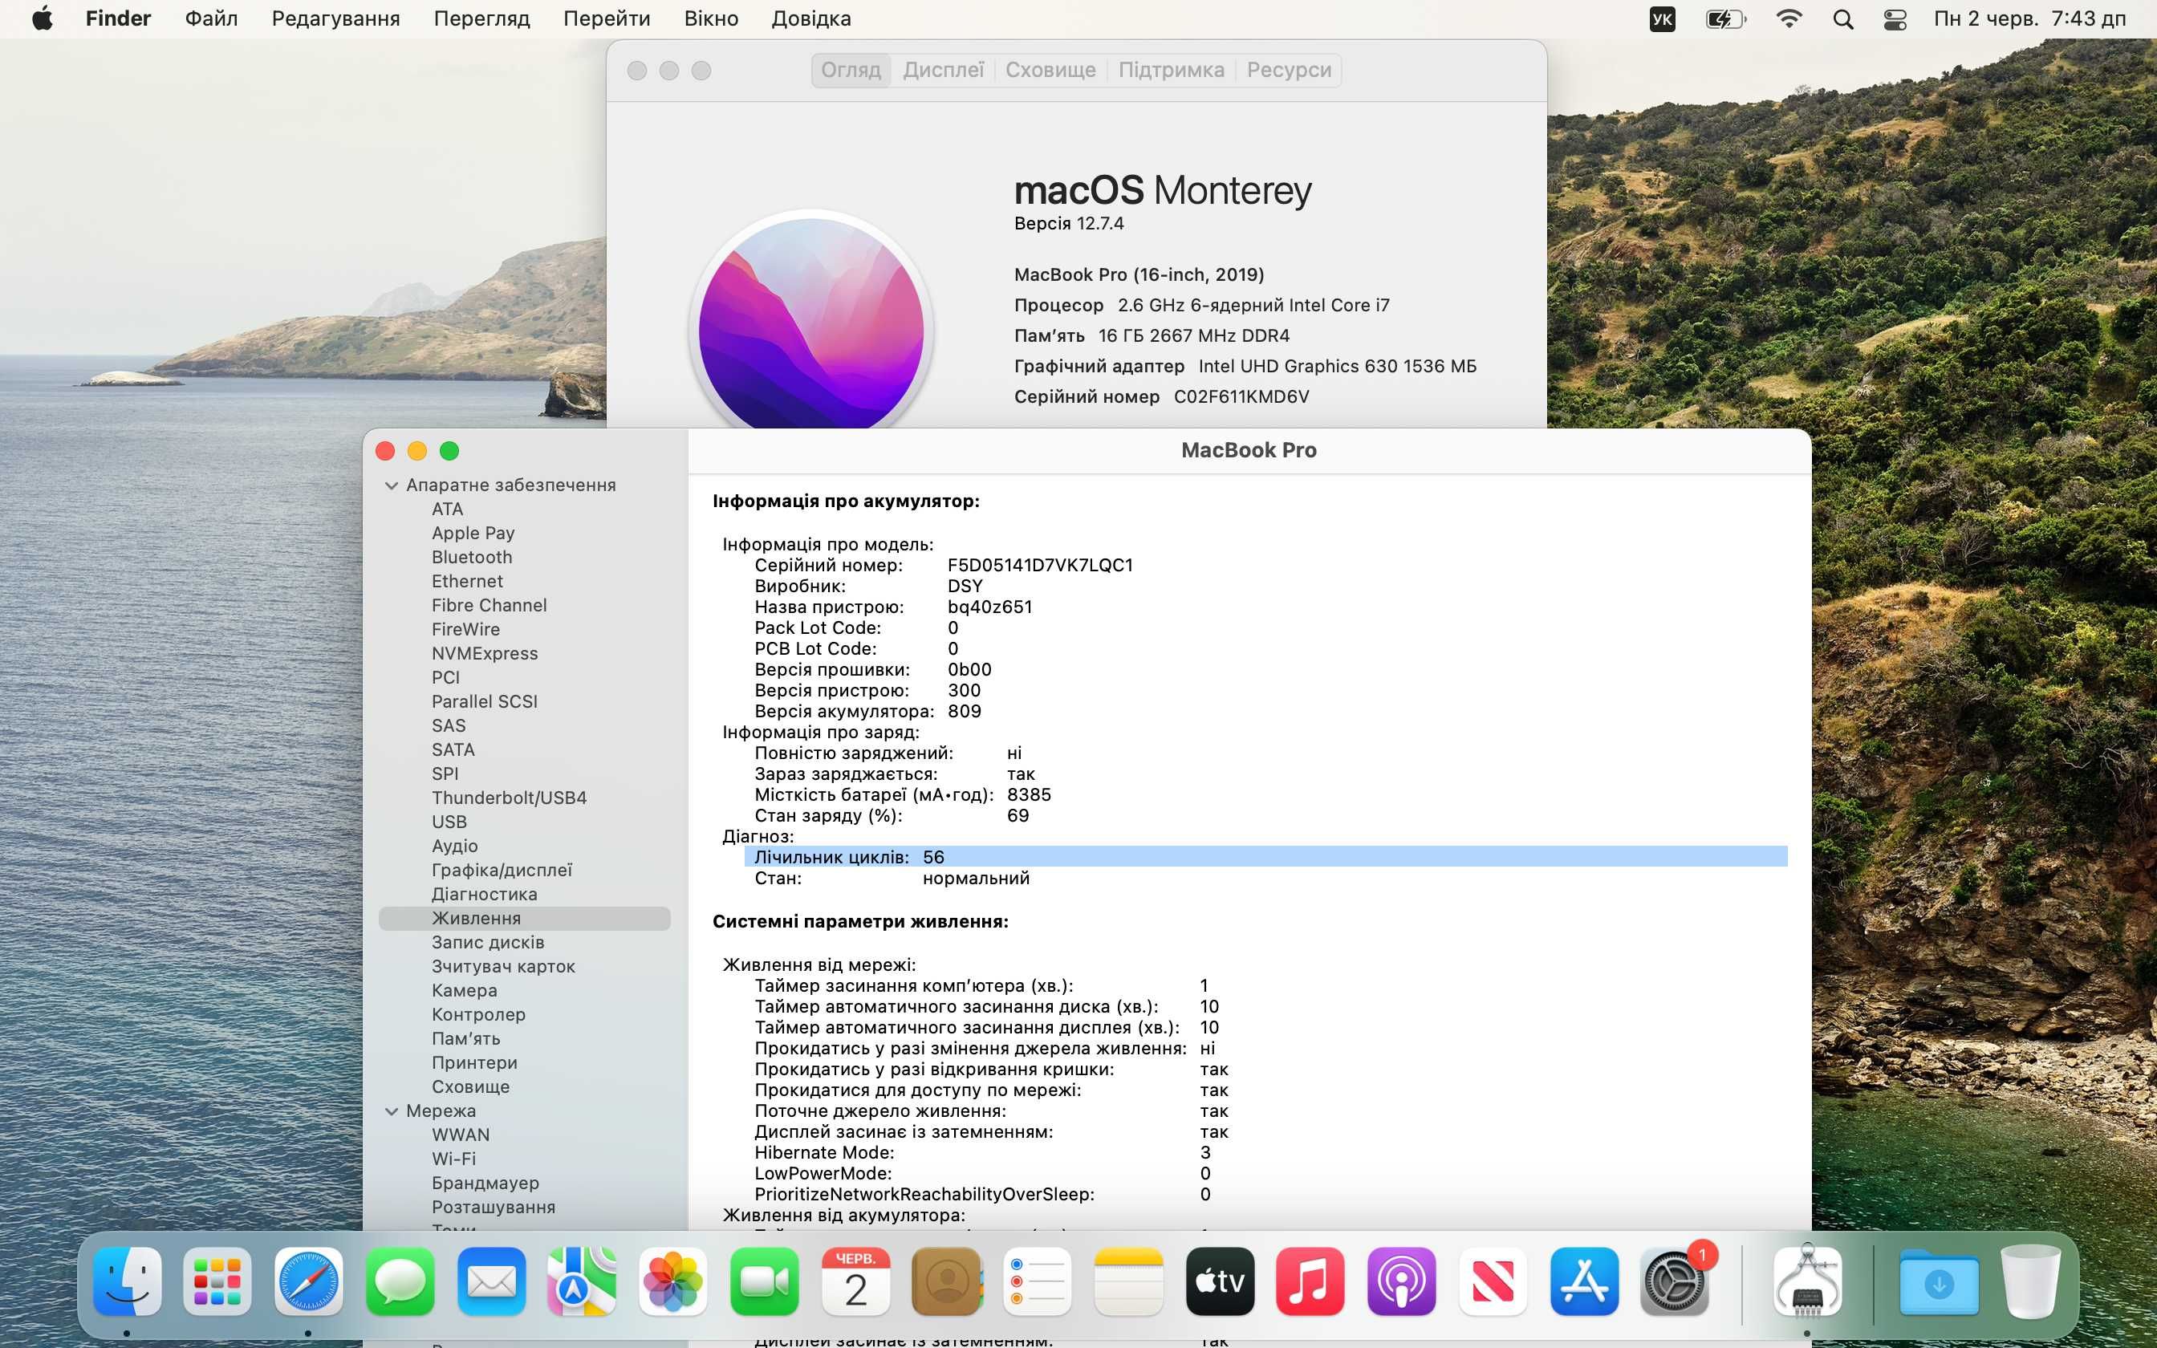Open Photos app in the Dock
Screen dimensions: 2157x1348
[673, 1282]
